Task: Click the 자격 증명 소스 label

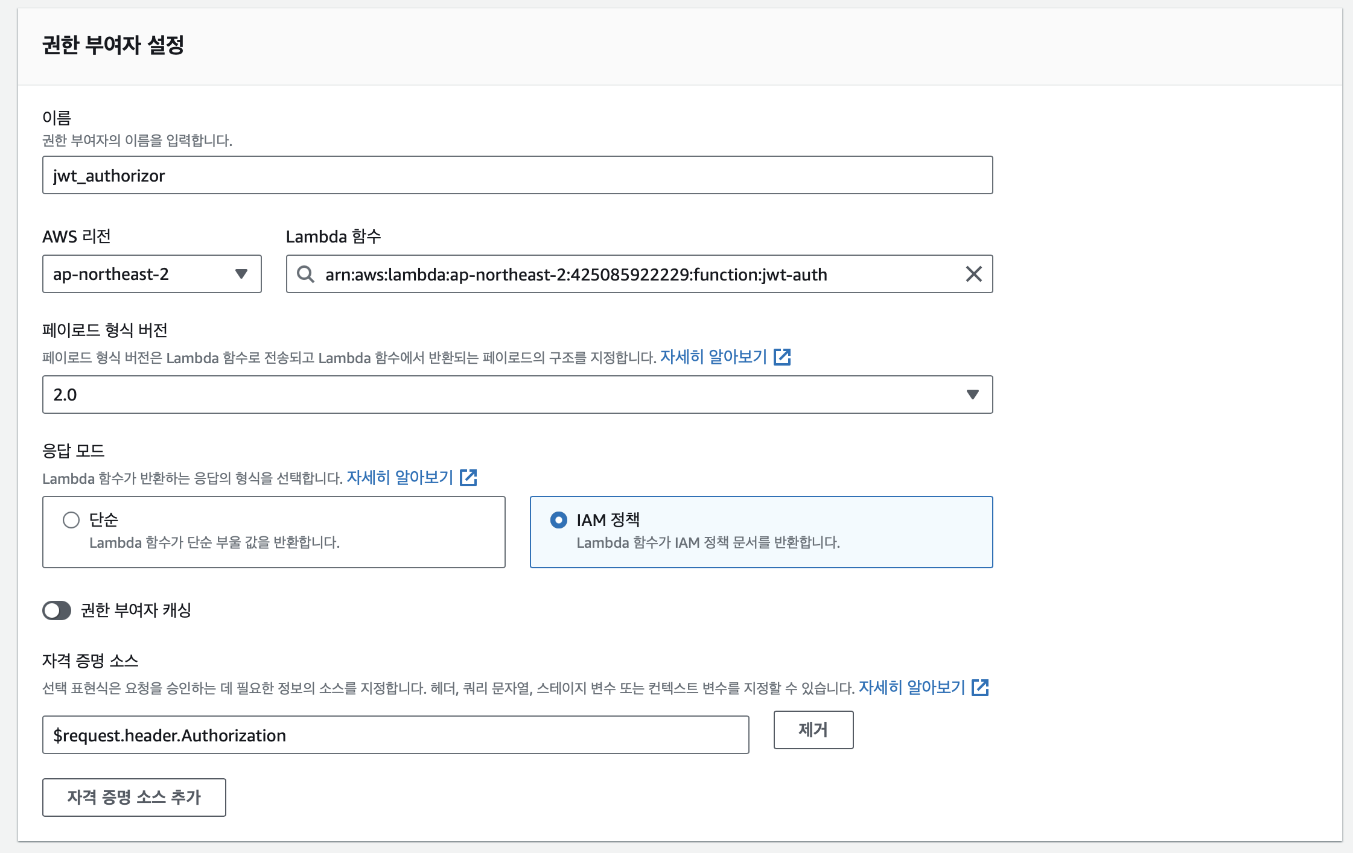Action: [x=91, y=661]
